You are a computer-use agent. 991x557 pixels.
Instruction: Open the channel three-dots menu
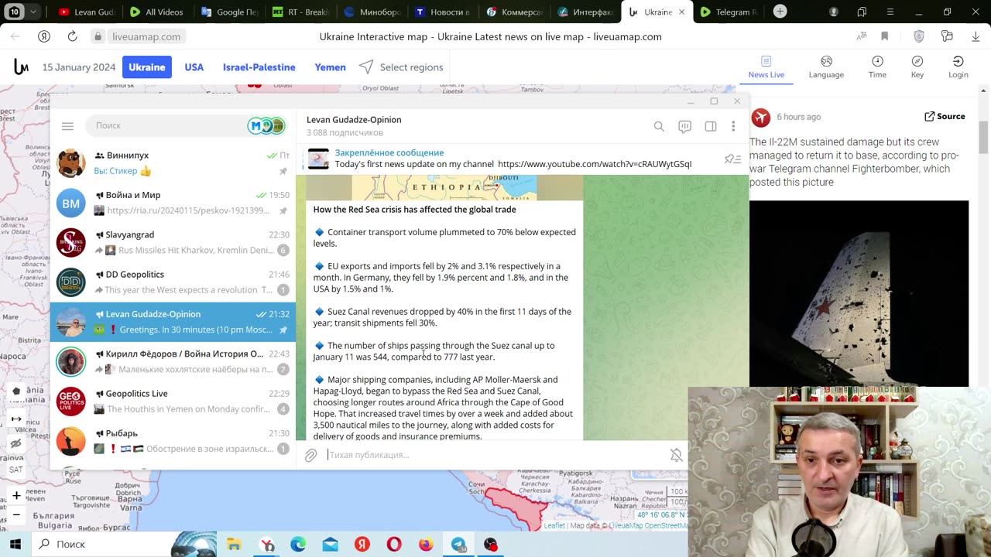(x=733, y=126)
